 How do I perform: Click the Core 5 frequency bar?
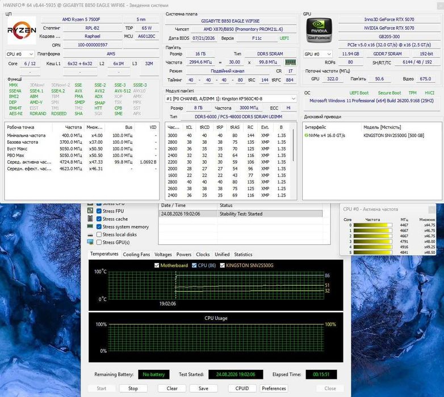click(373, 252)
